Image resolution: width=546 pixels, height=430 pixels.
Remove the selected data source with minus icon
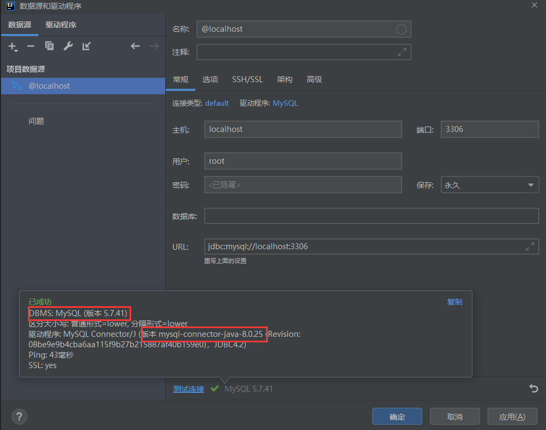click(x=31, y=47)
